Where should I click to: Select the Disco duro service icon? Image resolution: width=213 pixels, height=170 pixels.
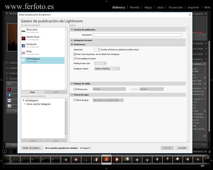pos(23,31)
